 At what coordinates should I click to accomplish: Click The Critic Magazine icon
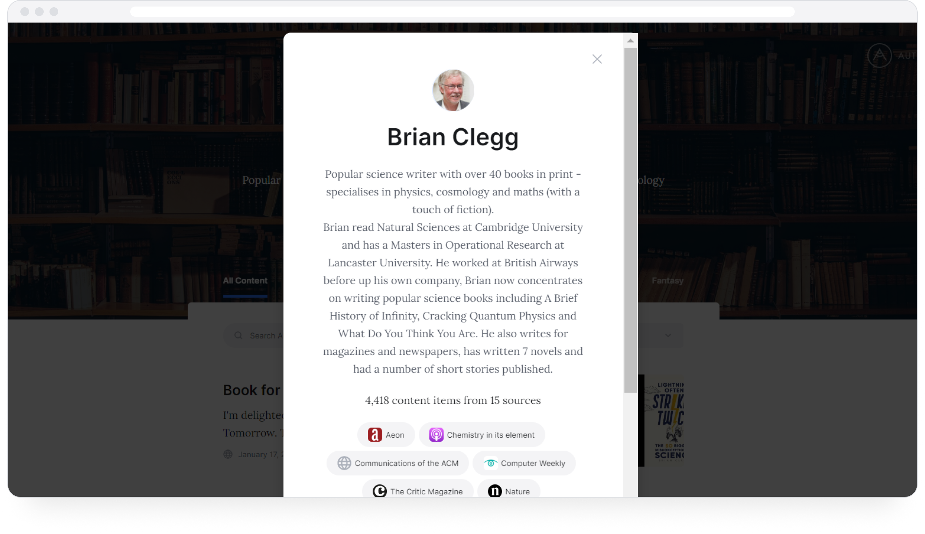pyautogui.click(x=380, y=491)
